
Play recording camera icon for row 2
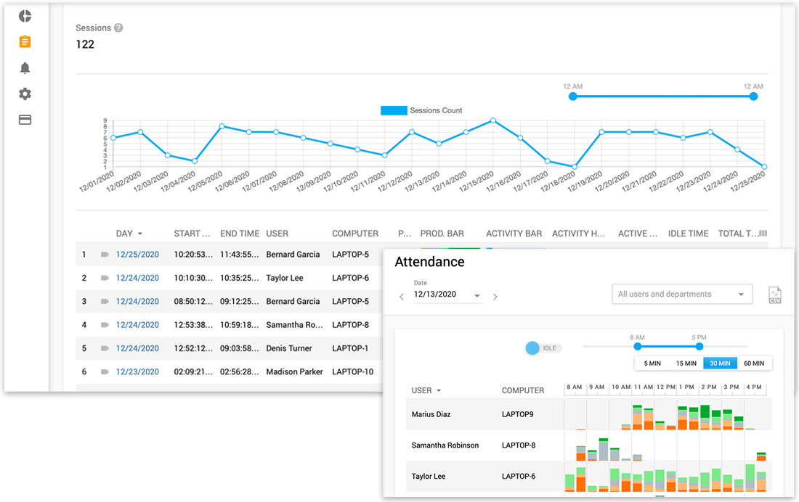tap(105, 278)
